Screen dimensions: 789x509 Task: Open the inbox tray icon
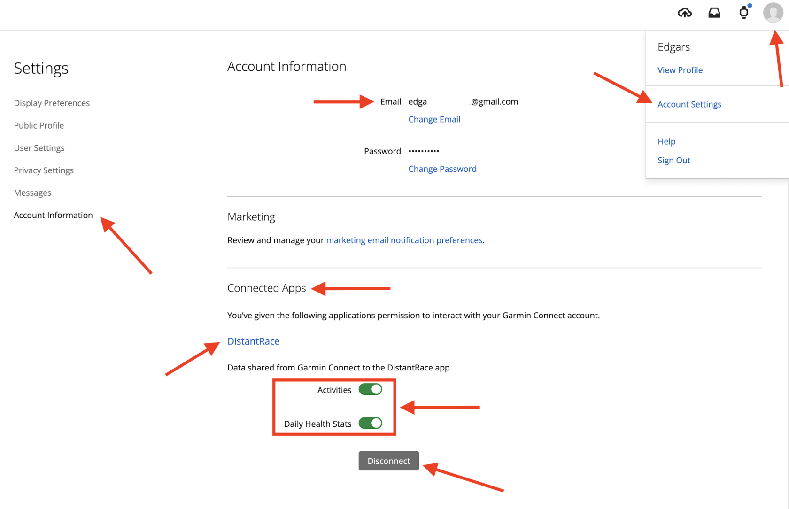click(714, 13)
